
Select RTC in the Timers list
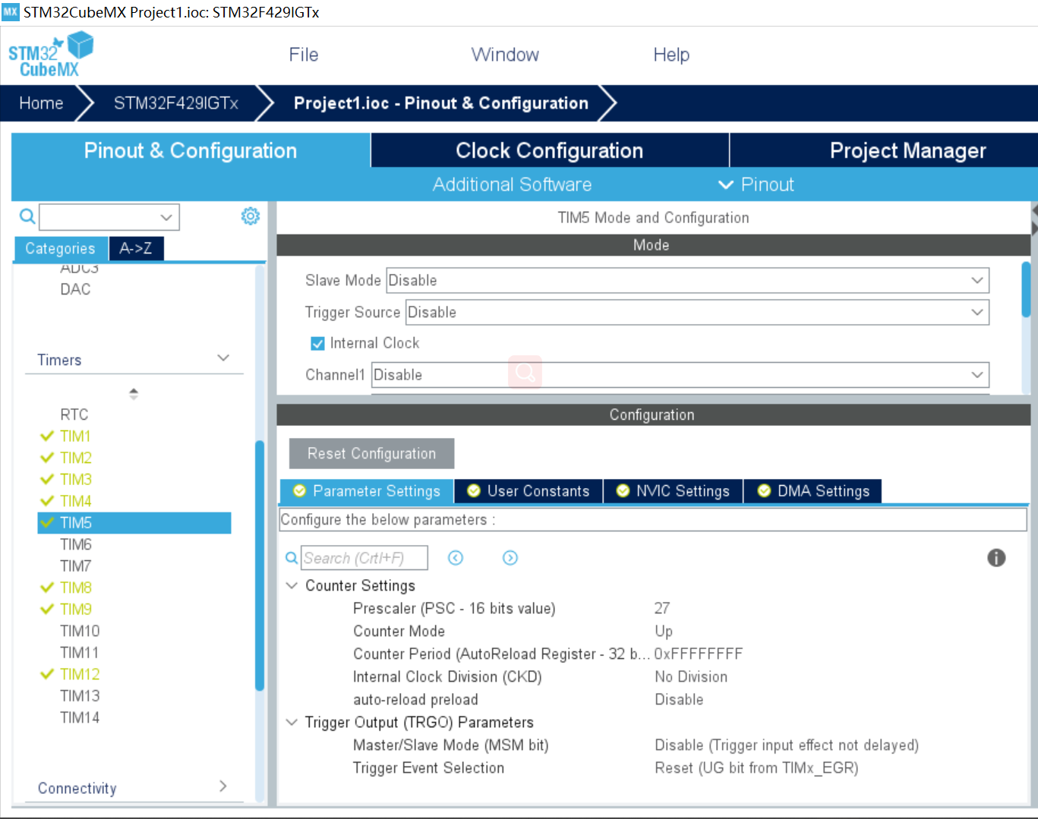tap(74, 414)
